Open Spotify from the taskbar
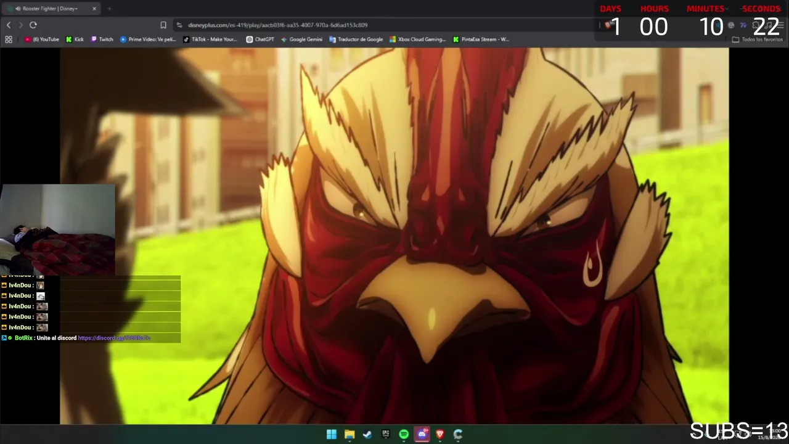The width and height of the screenshot is (789, 444). pos(404,434)
